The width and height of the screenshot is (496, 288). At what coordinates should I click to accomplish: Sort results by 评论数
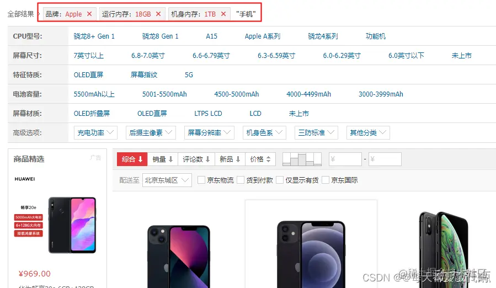(196, 159)
